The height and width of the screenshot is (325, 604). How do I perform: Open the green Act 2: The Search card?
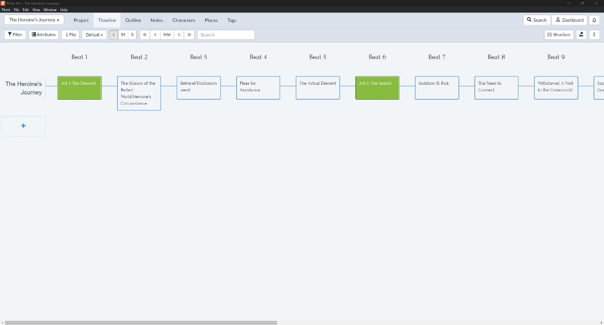pyautogui.click(x=377, y=88)
